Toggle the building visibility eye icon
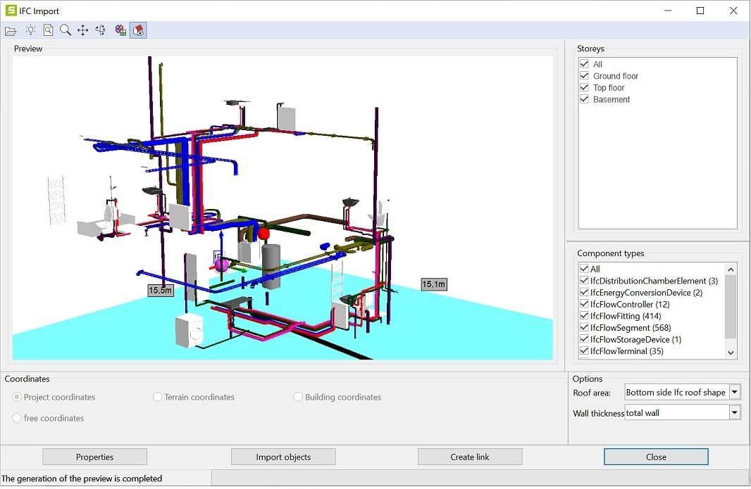The width and height of the screenshot is (751, 489). [x=138, y=31]
